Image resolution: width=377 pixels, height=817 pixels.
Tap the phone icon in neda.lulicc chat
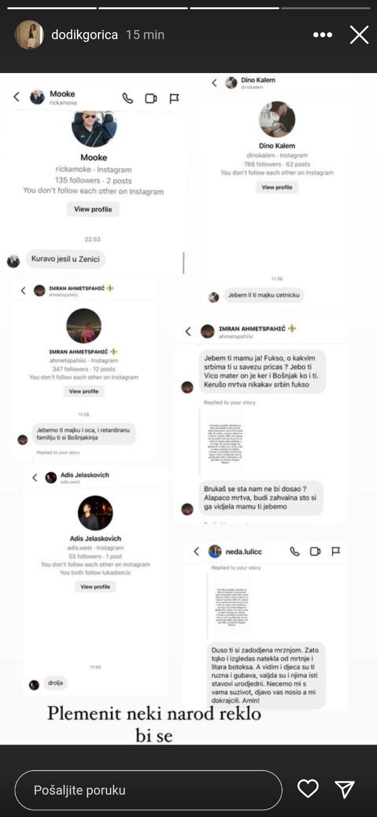tap(295, 551)
